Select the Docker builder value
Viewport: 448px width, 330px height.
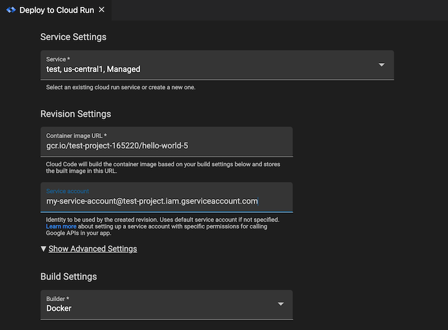59,309
